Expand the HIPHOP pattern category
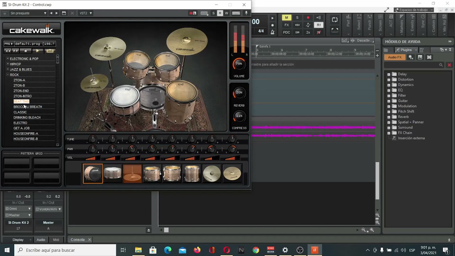Image resolution: width=455 pixels, height=256 pixels. tap(8, 64)
